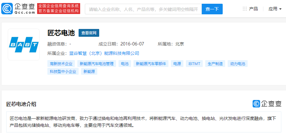Image resolution: width=286 pixels, height=133 pixels.
Task: Click the 匠芯电池介绍 heading
Action: click(x=21, y=104)
